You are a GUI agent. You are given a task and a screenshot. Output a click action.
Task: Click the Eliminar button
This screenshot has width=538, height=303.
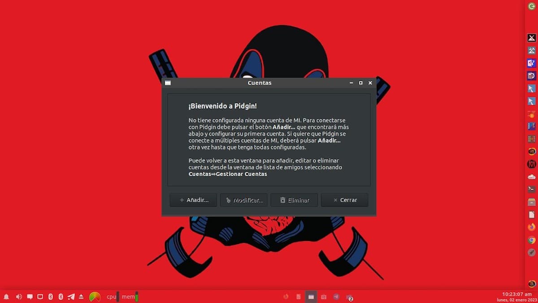[294, 200]
